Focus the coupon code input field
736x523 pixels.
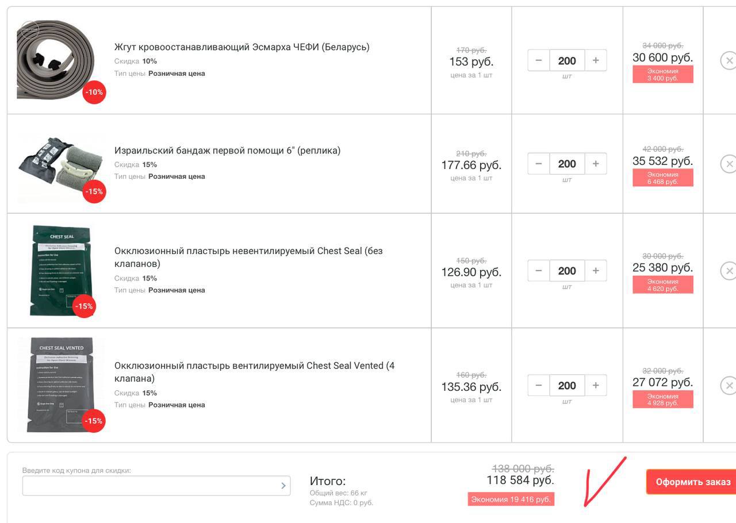pyautogui.click(x=151, y=486)
